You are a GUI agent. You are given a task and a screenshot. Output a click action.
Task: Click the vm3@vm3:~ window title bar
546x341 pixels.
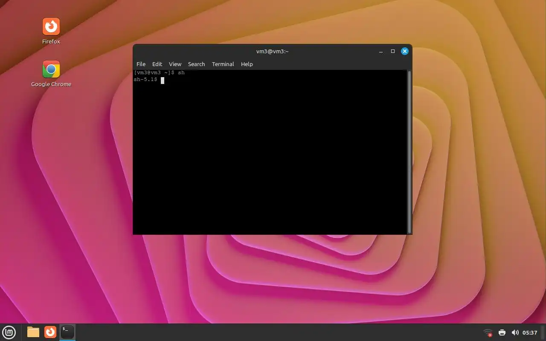click(x=272, y=51)
